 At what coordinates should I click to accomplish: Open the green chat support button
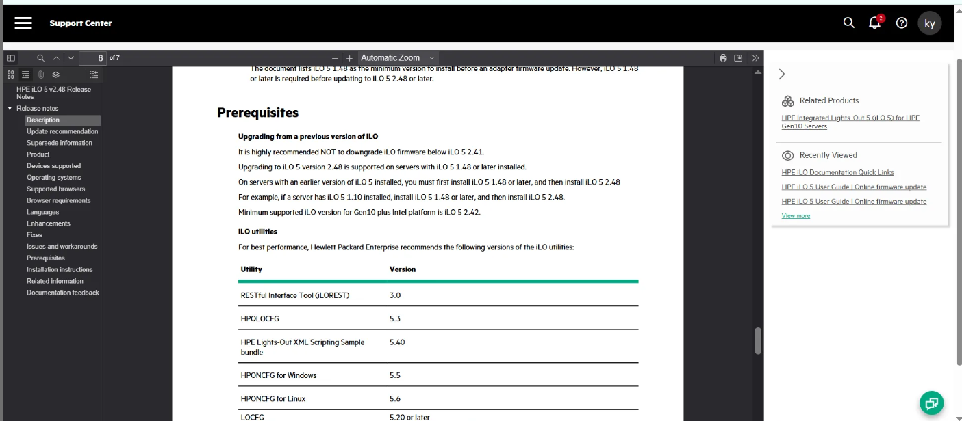[x=931, y=403]
